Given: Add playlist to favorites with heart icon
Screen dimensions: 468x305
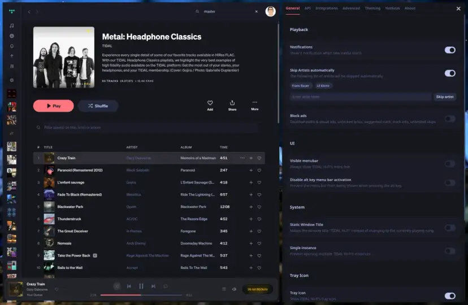Looking at the screenshot, I should tap(210, 105).
